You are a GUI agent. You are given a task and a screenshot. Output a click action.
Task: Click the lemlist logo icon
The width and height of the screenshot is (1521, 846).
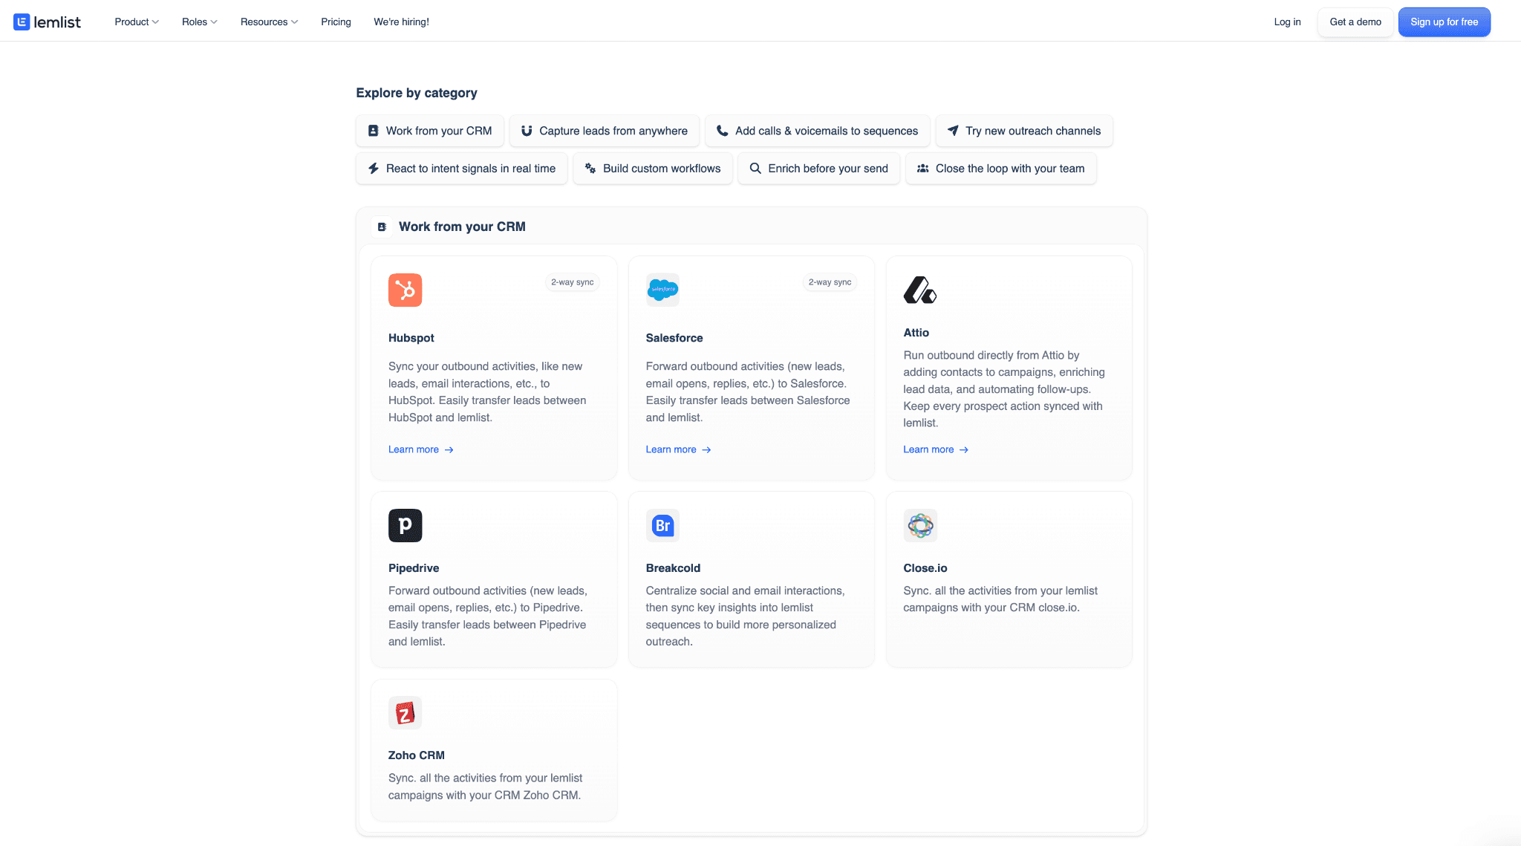click(x=22, y=22)
